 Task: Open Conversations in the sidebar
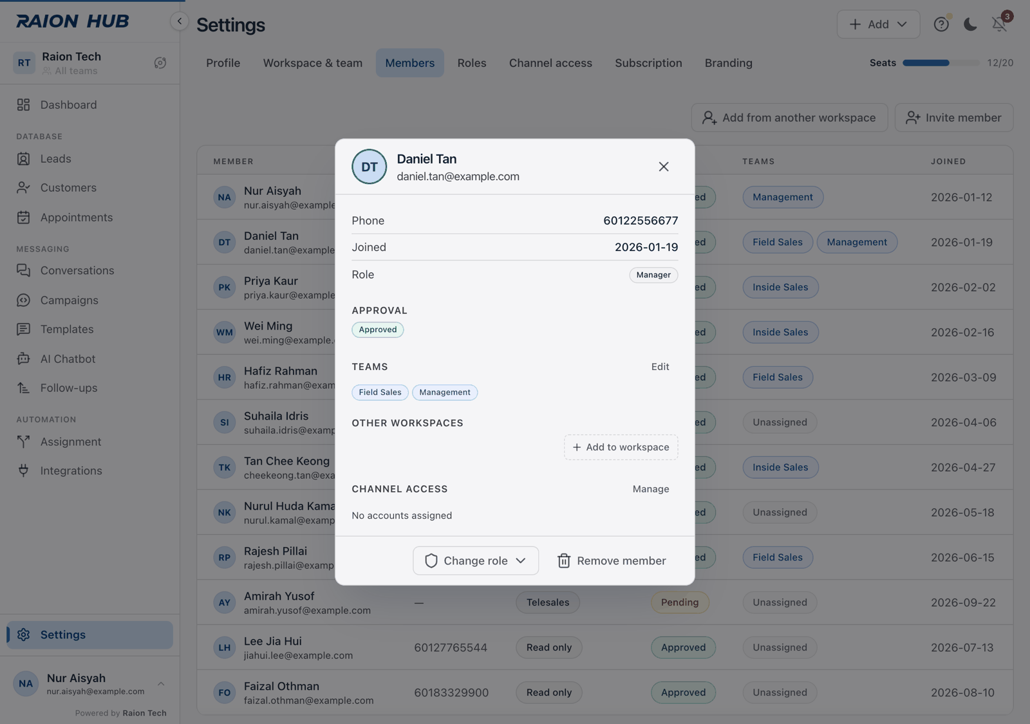pos(90,271)
